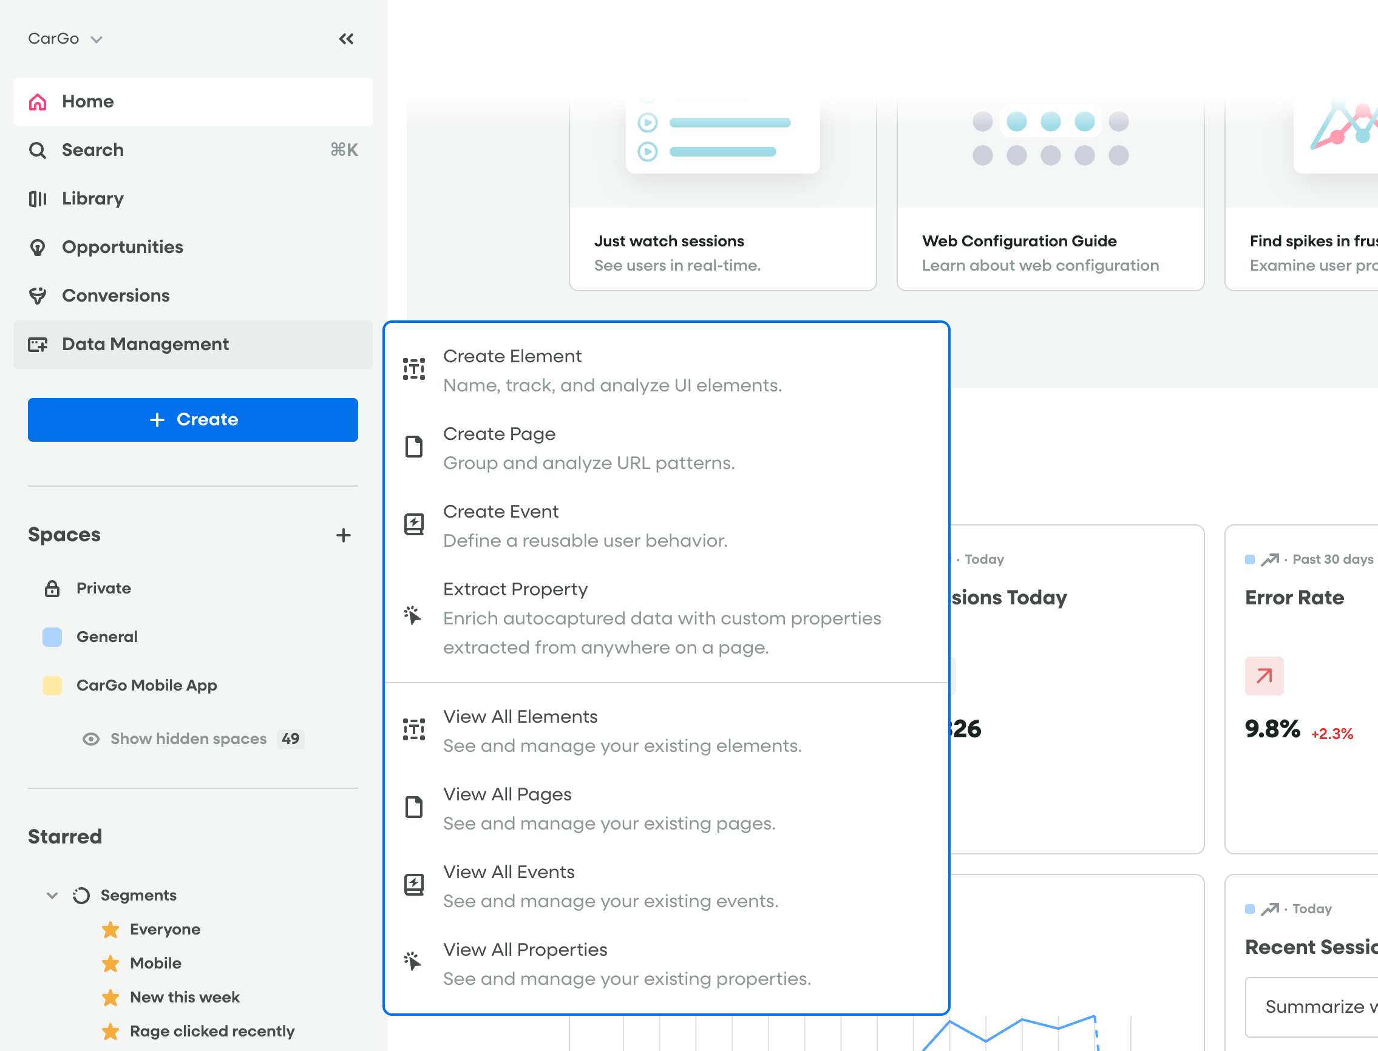This screenshot has width=1378, height=1051.
Task: Click the add Spaces plus icon
Action: 344,535
